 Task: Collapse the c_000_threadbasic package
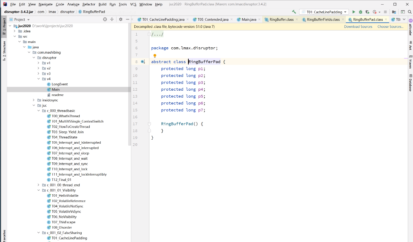coord(39,111)
